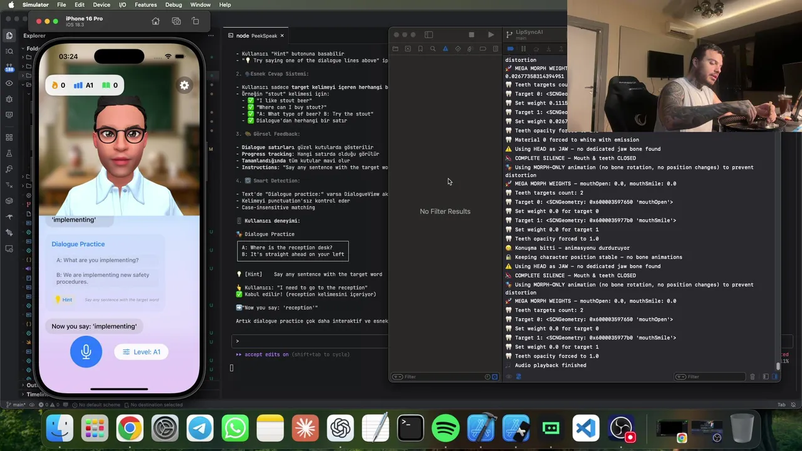Viewport: 802px width, 451px height.
Task: Open VS Code Source Control with 188 badge
Action: pos(9,67)
